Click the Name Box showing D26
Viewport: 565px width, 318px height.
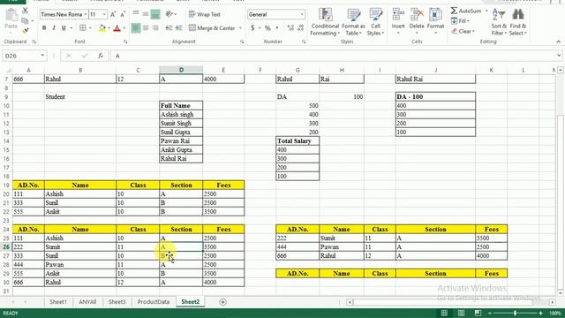[25, 56]
